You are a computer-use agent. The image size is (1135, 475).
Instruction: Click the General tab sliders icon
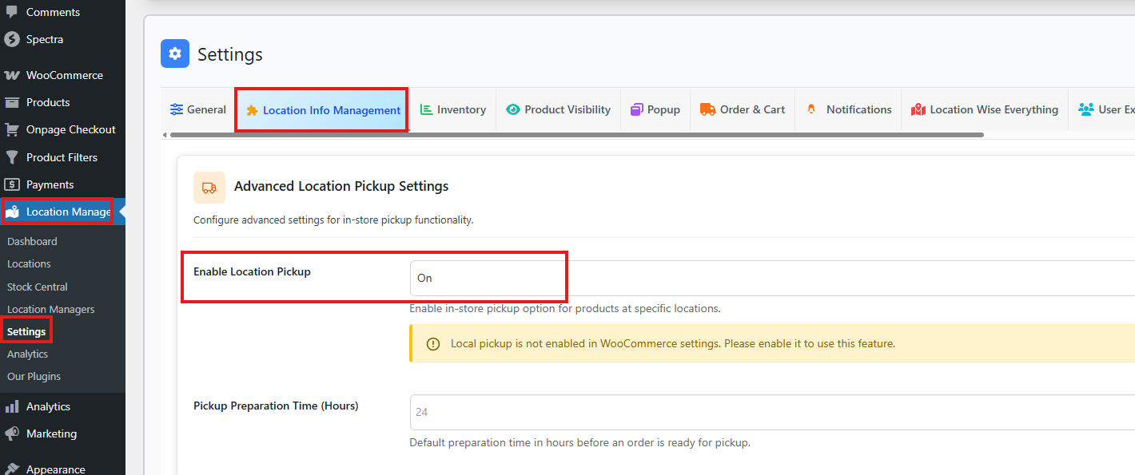[x=176, y=109]
